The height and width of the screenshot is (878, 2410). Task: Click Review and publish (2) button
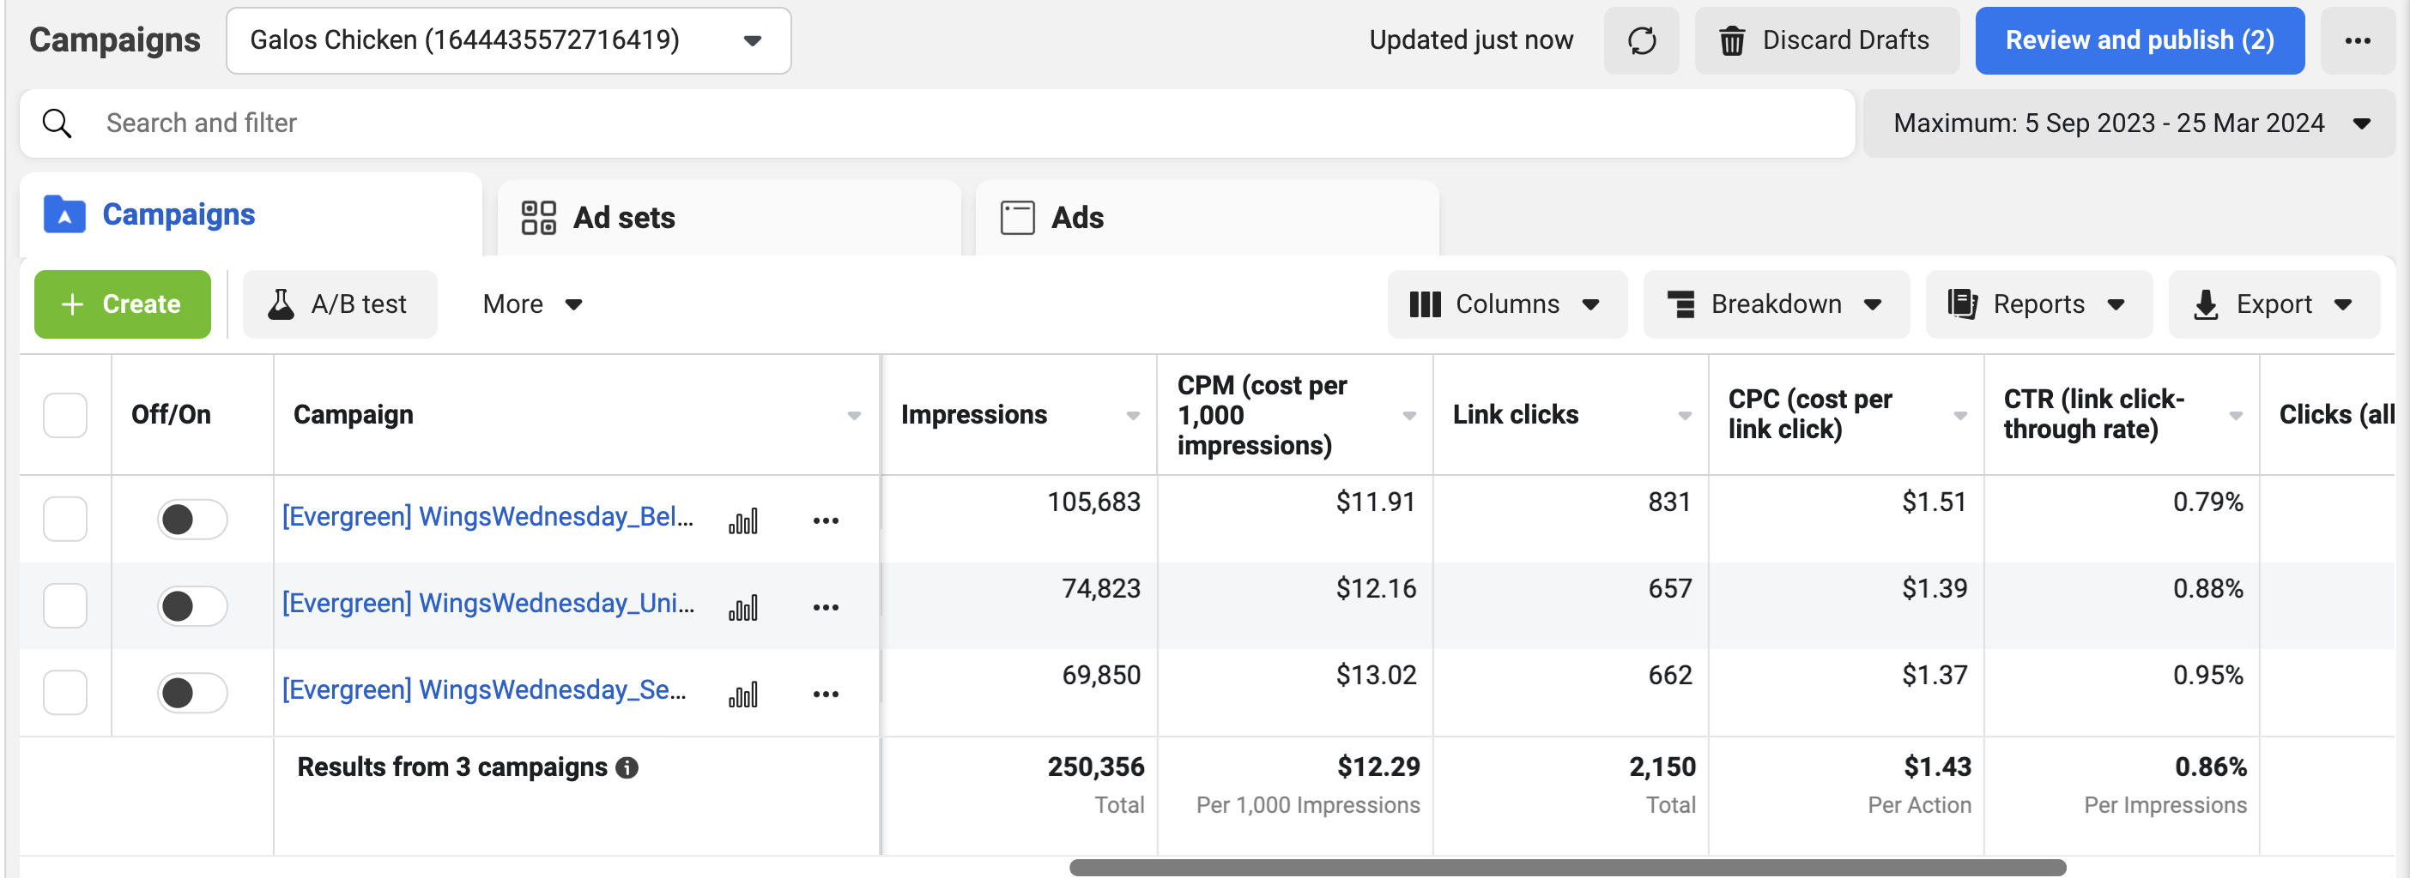click(2139, 40)
